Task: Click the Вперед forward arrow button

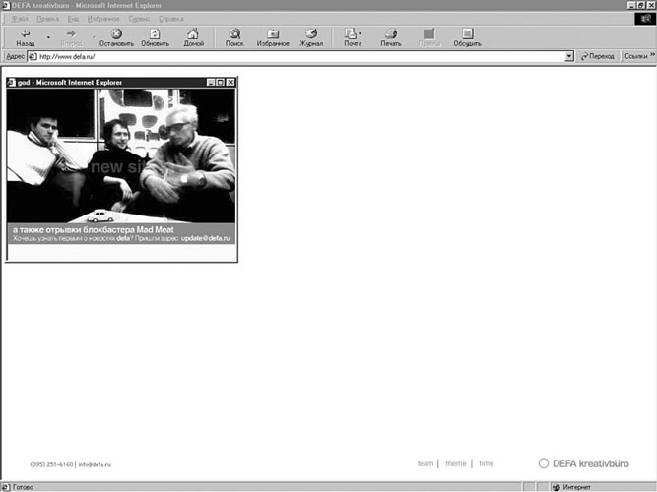Action: point(71,37)
